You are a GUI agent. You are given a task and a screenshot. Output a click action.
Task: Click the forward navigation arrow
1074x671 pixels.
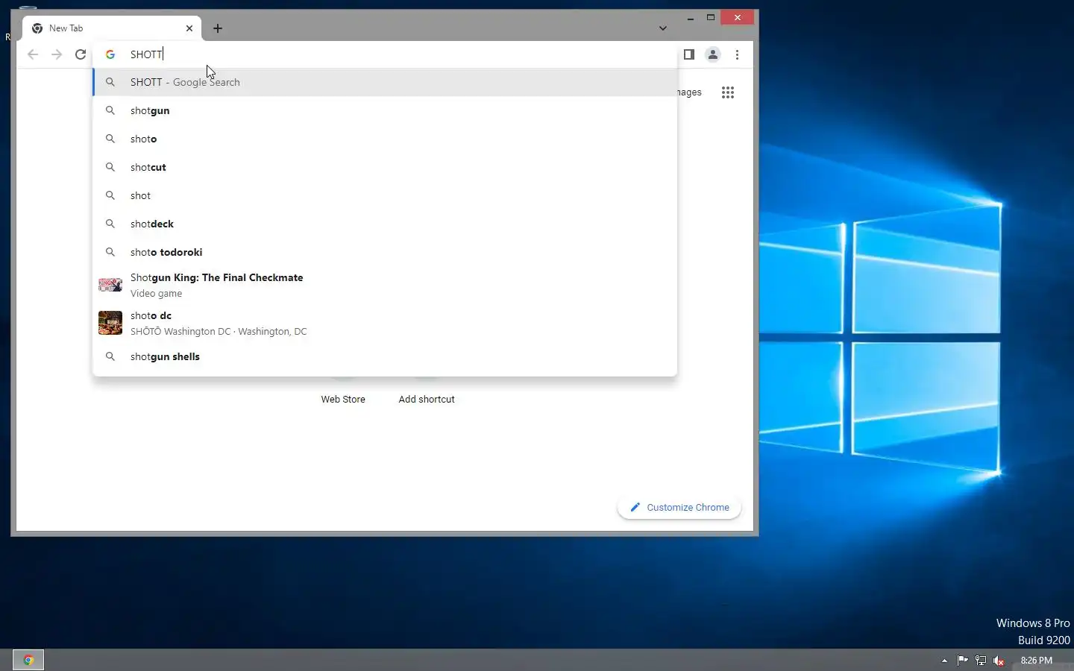pyautogui.click(x=57, y=54)
